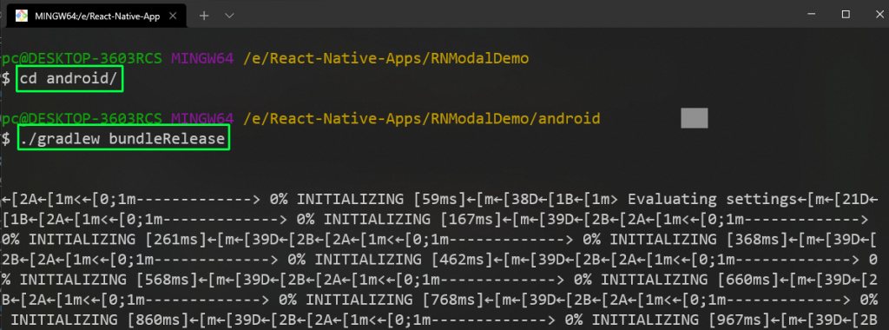Click the path '/e/React-Native-Apps/RNModalDemo/android'
Image resolution: width=889 pixels, height=330 pixels.
point(421,118)
